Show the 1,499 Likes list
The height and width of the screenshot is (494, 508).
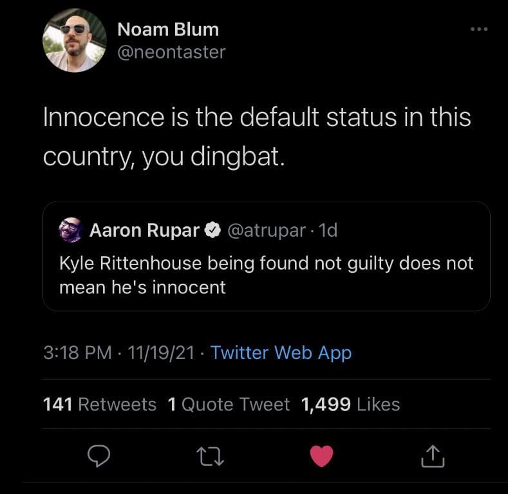(x=350, y=404)
